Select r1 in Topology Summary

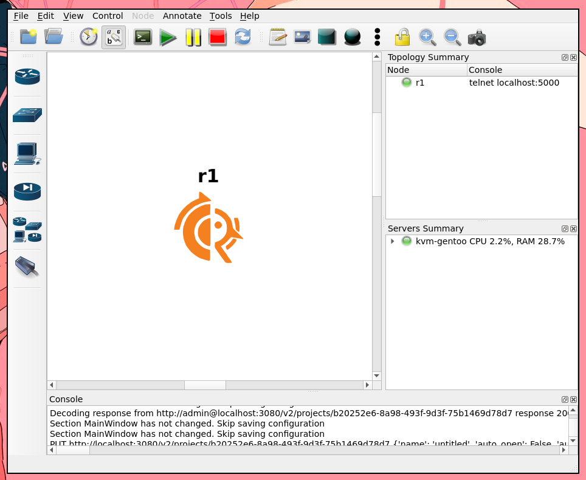(419, 83)
